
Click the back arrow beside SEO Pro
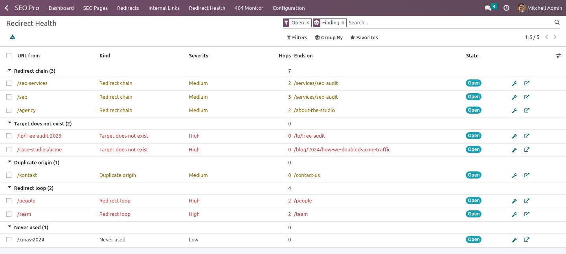pos(6,8)
